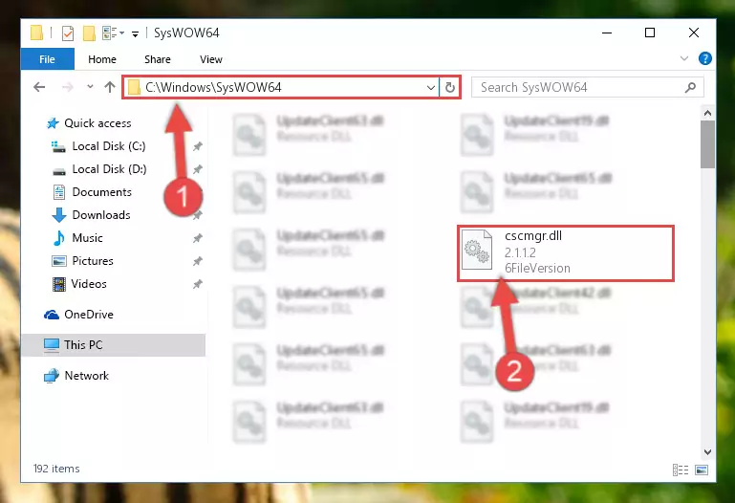This screenshot has height=503, width=735.
Task: Open Pictures folder in sidebar
Action: pos(82,261)
